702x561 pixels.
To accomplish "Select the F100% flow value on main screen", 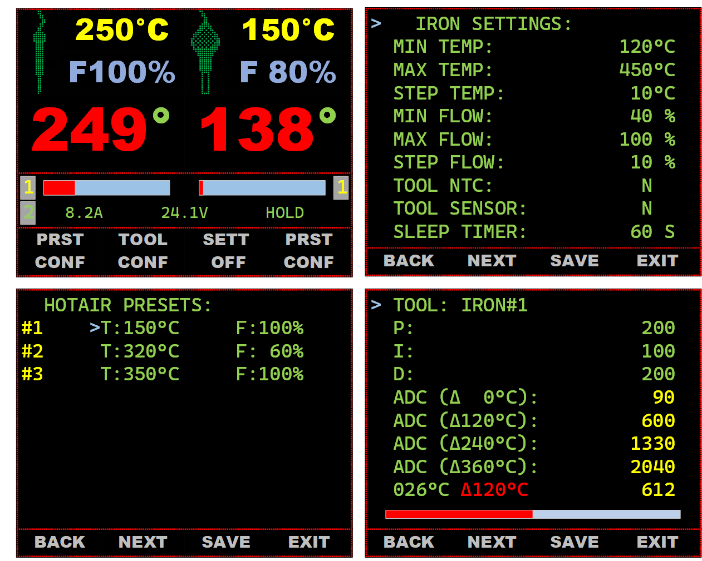I will (x=122, y=72).
